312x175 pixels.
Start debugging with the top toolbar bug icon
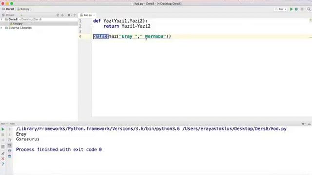click(x=296, y=9)
